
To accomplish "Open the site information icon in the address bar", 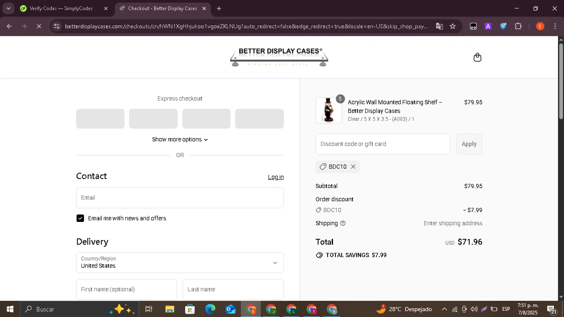I will pyautogui.click(x=57, y=26).
